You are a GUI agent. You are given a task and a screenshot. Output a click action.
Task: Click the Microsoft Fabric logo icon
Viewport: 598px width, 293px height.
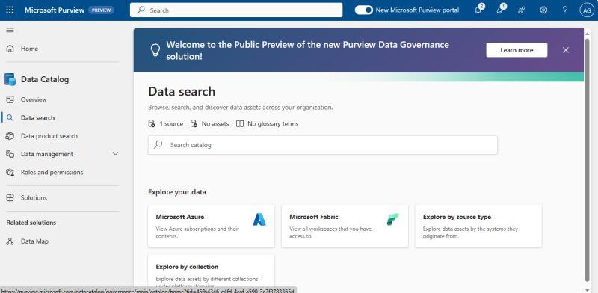392,219
